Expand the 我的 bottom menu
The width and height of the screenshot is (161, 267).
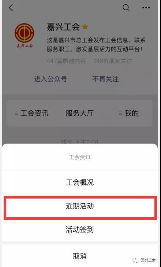[x=132, y=113]
